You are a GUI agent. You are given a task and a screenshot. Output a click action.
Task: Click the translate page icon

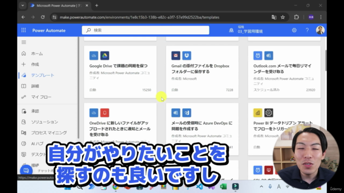[274, 17]
